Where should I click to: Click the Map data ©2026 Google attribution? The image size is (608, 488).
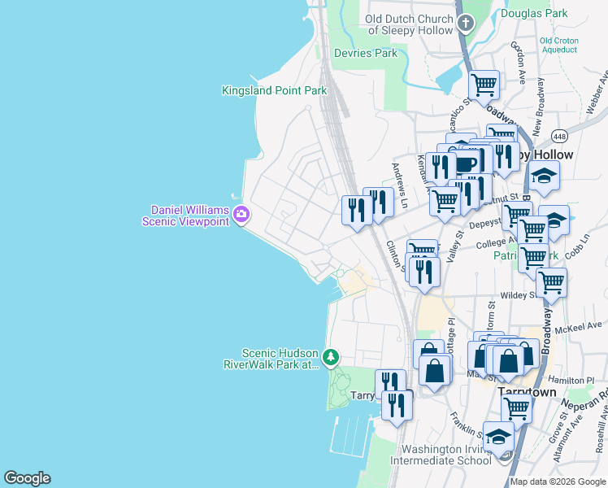[558, 482]
